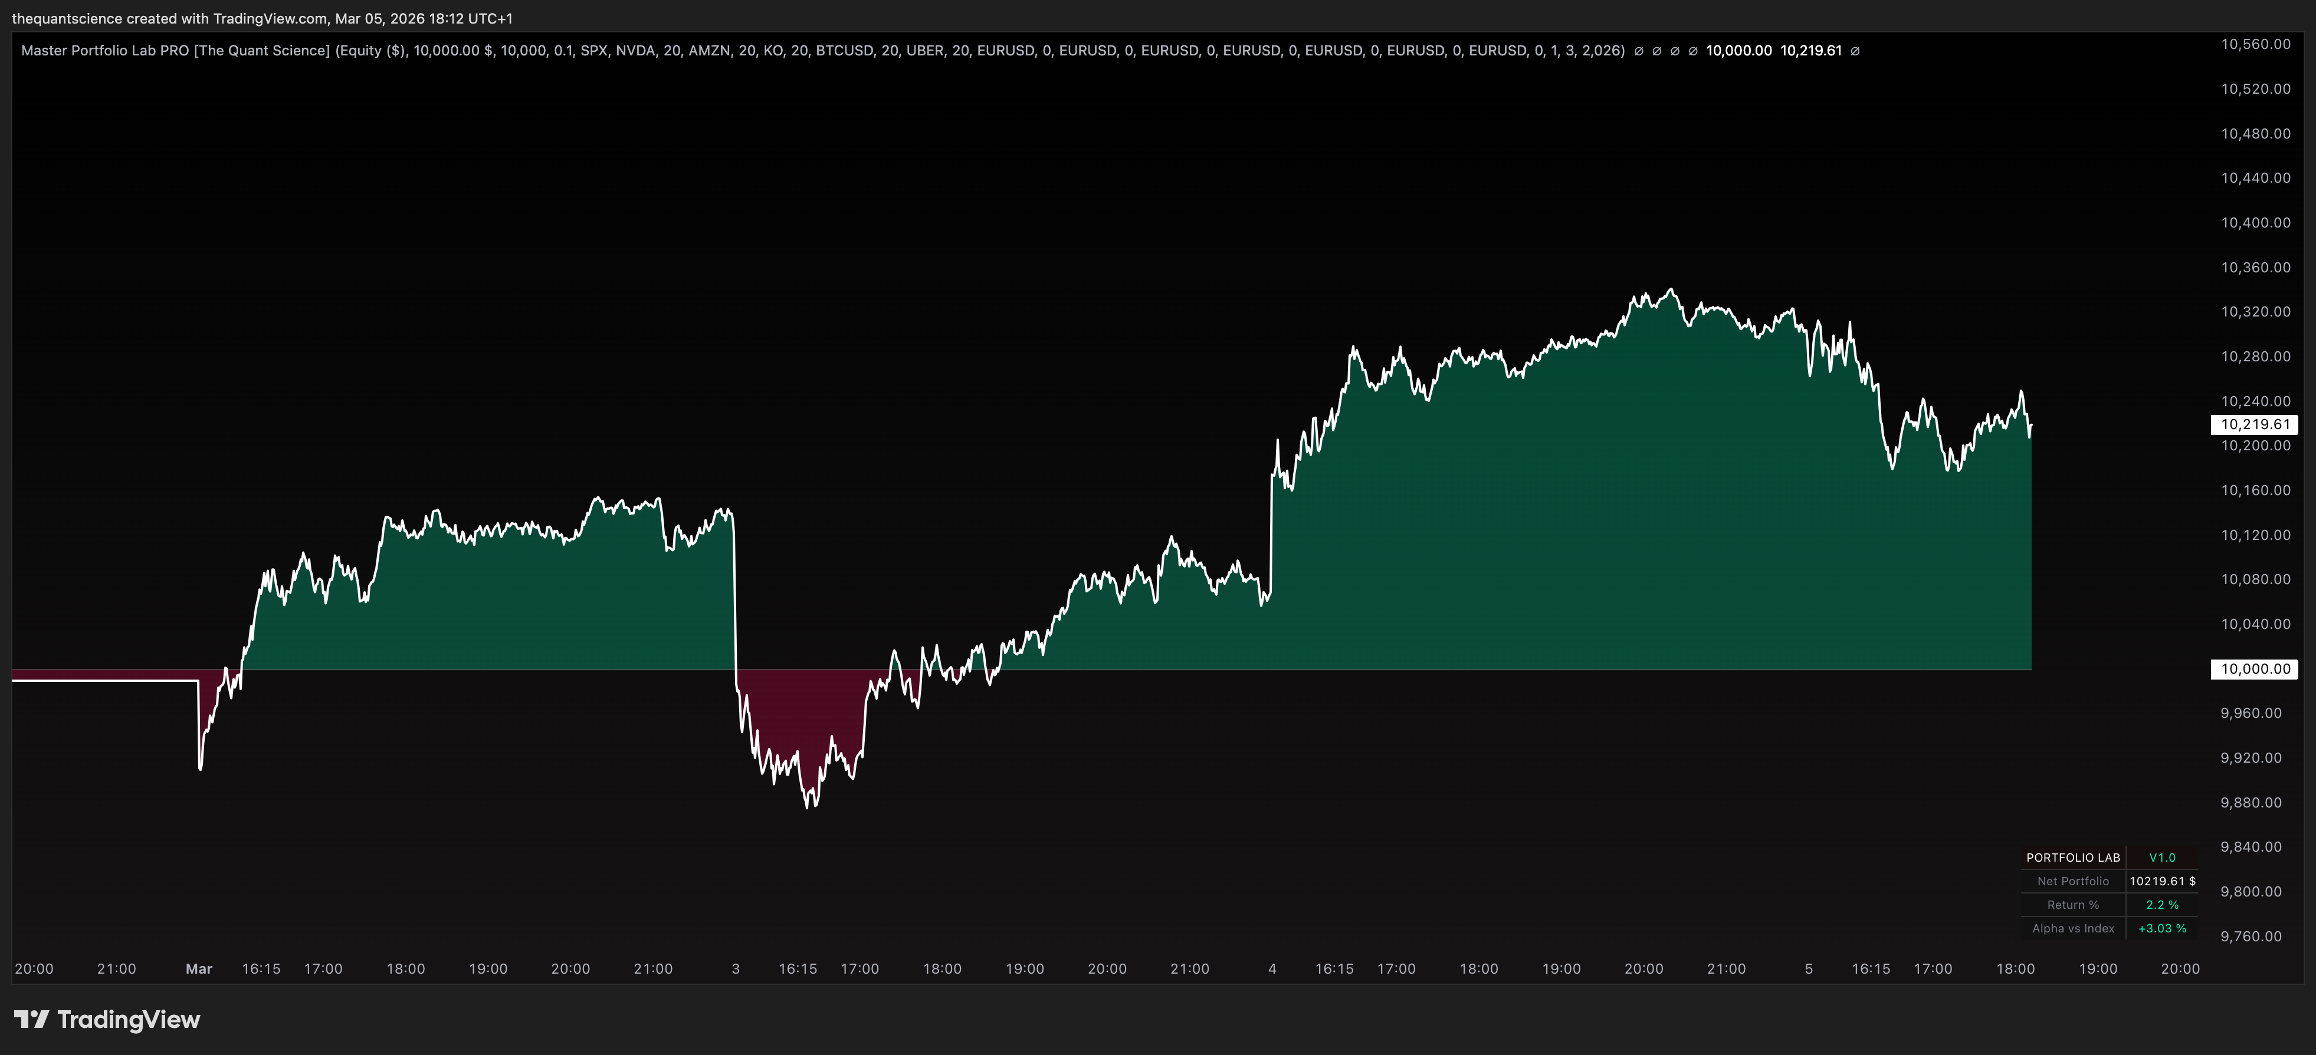Image resolution: width=2316 pixels, height=1055 pixels.
Task: Click the Net Portfolio label in the table
Action: [x=2072, y=881]
